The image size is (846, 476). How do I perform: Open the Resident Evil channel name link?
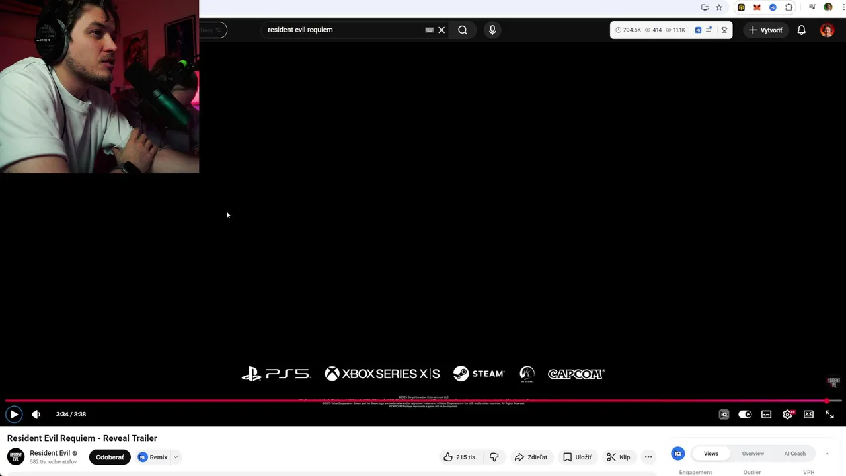point(50,453)
